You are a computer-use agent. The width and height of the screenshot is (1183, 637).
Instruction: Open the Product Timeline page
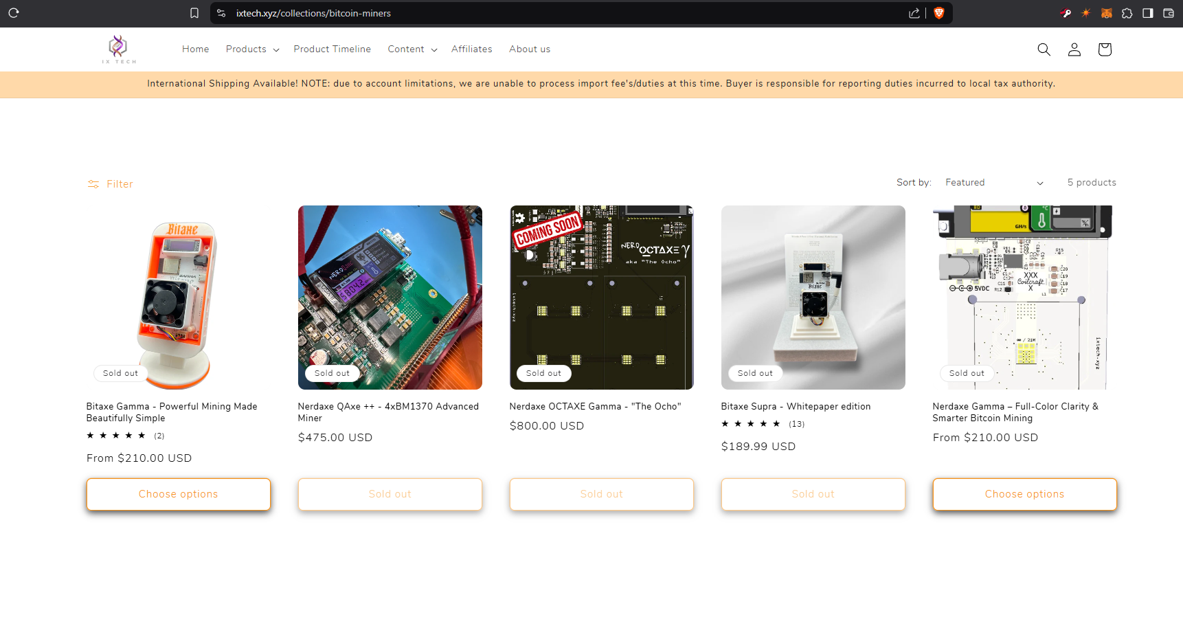[x=333, y=49]
